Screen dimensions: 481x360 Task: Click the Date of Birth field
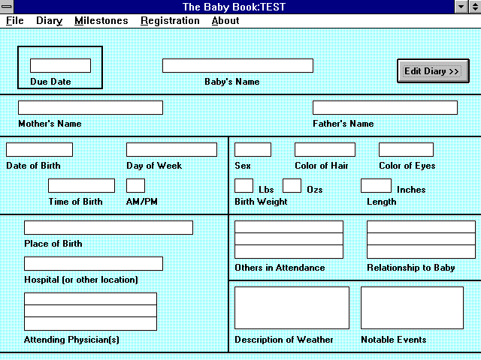39,150
